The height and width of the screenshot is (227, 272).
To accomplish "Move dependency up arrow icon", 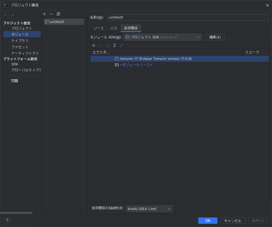I will click(108, 45).
